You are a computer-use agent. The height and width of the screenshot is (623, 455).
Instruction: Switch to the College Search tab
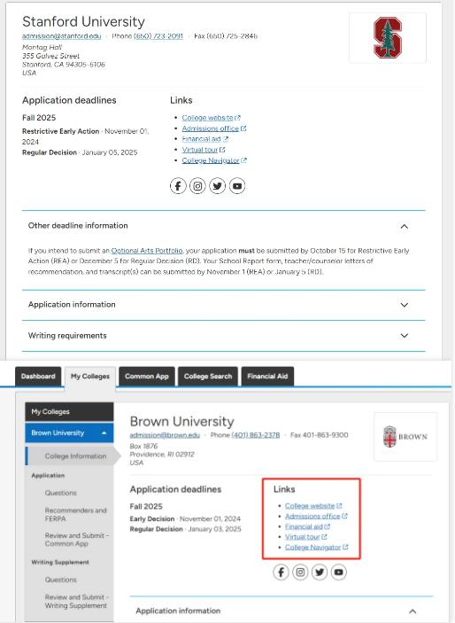pos(208,377)
